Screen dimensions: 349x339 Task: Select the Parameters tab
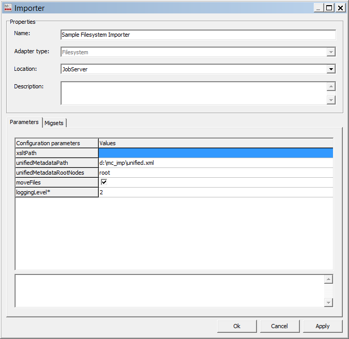point(24,122)
